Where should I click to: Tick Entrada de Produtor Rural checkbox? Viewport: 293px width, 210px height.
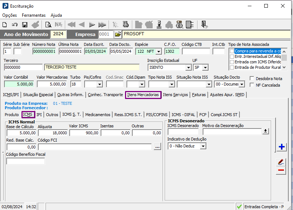[232, 67]
